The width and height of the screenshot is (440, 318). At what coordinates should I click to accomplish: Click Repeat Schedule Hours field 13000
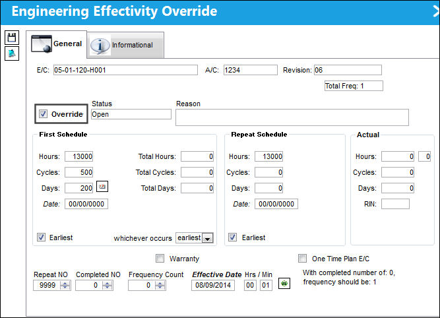269,156
